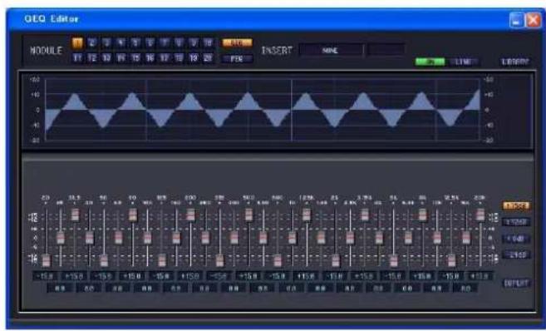This screenshot has height=331, width=546.
Task: Click the 20Hz band fader handle
Action: 46,260
